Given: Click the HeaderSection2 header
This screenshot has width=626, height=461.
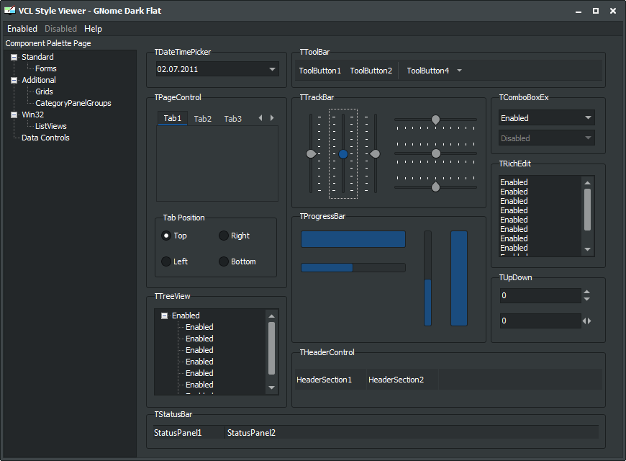Looking at the screenshot, I should (x=402, y=380).
